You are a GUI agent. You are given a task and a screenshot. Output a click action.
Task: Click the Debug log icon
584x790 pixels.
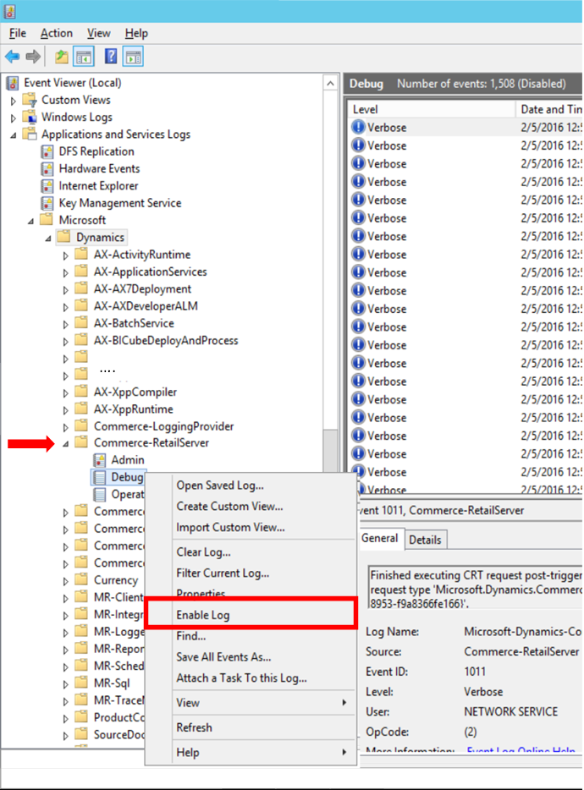point(100,477)
